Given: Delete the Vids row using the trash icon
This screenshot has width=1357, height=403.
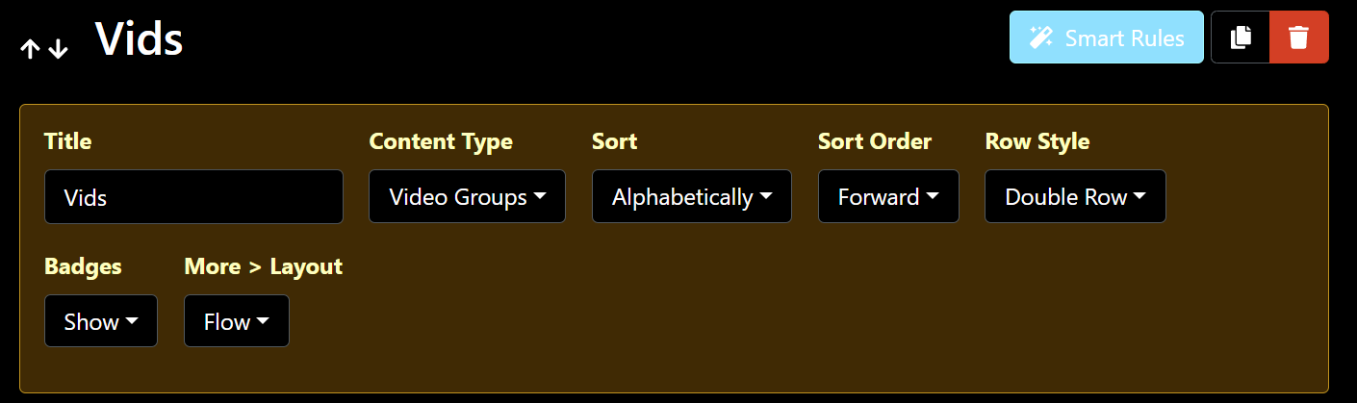Looking at the screenshot, I should [1298, 38].
